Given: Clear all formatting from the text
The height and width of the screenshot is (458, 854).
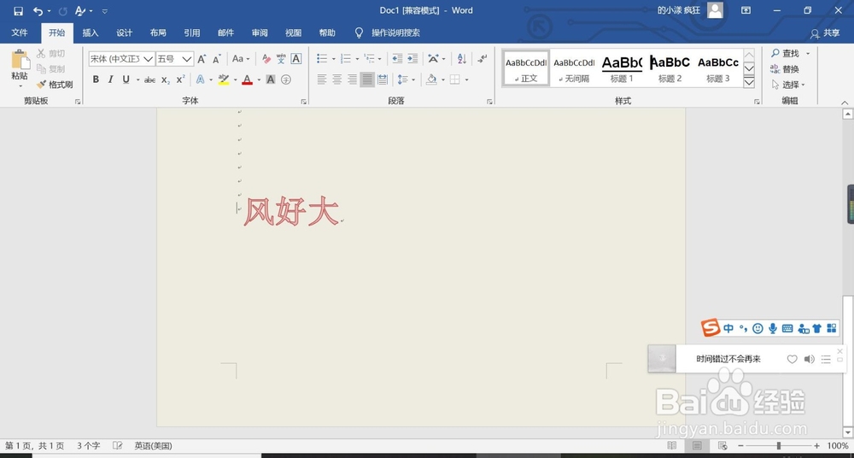Looking at the screenshot, I should 266,59.
